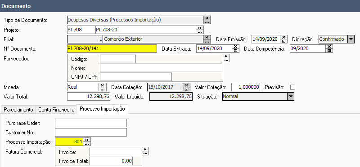Focus the Moeda field showing Real
Image resolution: width=360 pixels, height=167 pixels.
(83, 87)
